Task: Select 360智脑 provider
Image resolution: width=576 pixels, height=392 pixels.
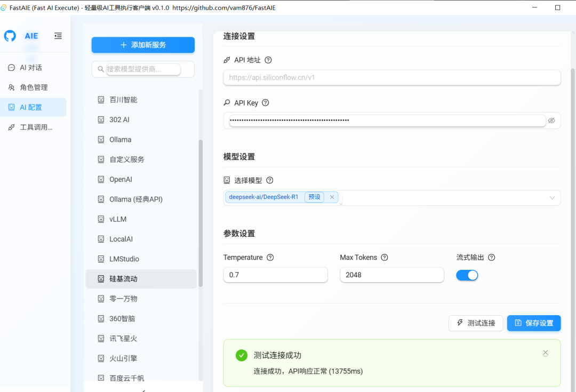Action: click(141, 318)
